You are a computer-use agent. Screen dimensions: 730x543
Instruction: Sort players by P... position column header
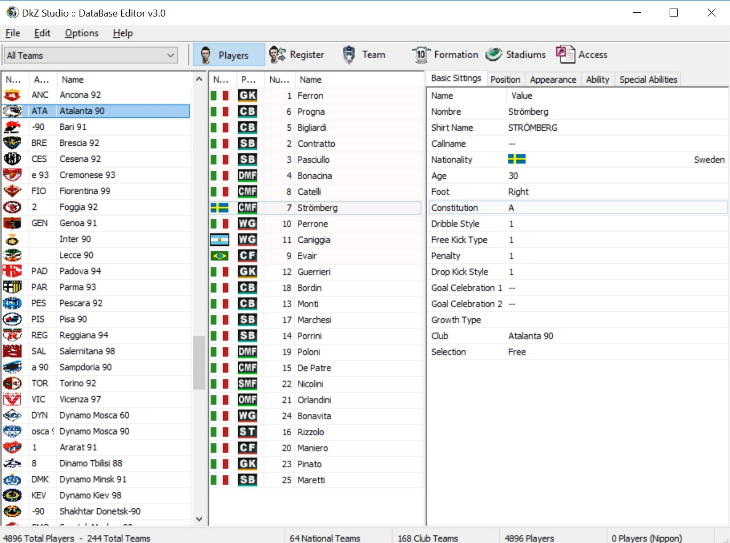pos(249,80)
